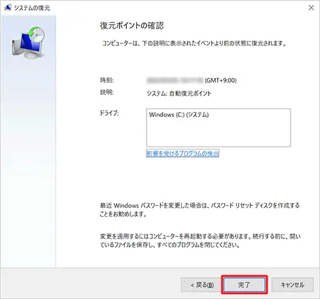The image size is (320, 299).
Task: Click the System Restore title bar icon
Action: 8,8
